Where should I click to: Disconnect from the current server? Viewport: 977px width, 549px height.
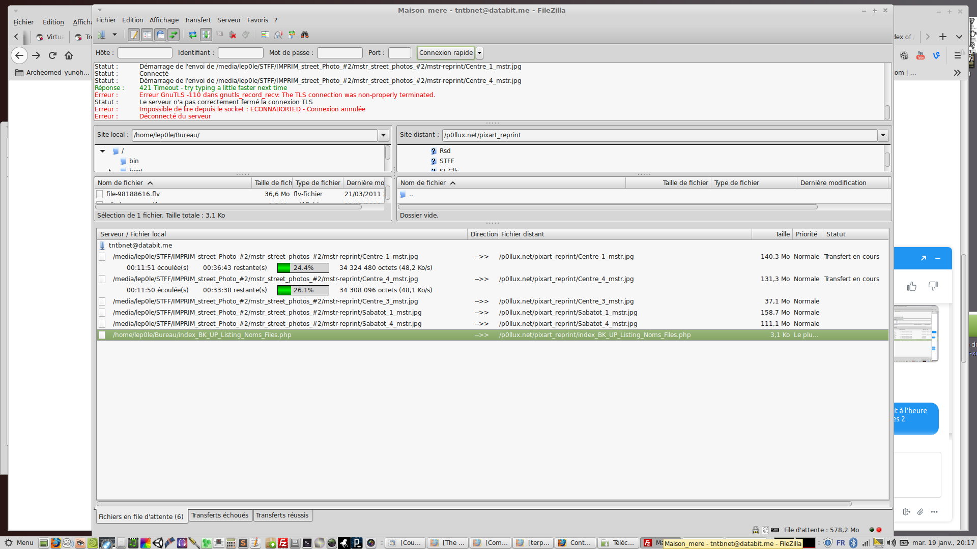233,35
